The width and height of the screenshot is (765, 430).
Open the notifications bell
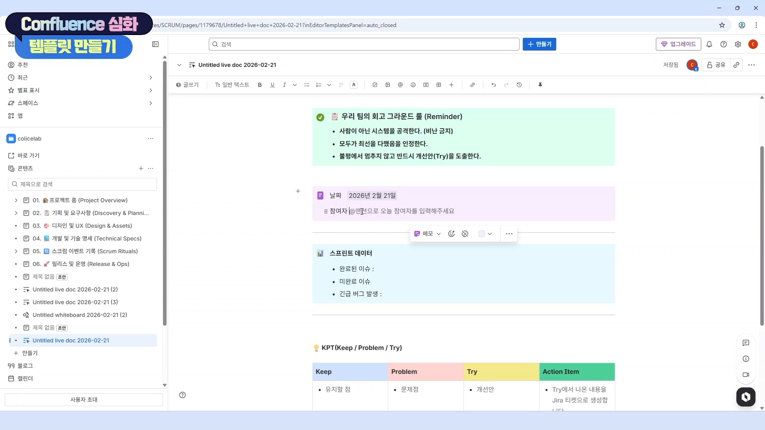(x=709, y=44)
